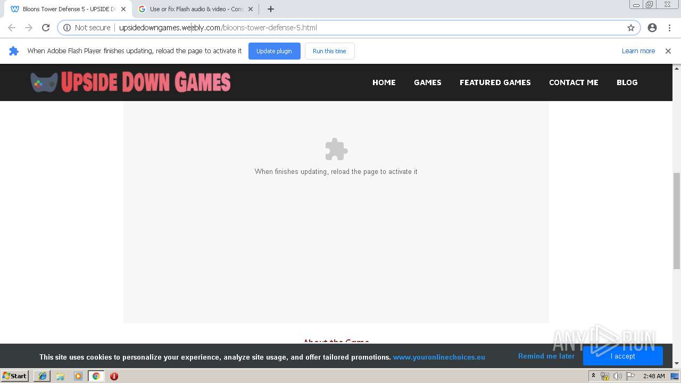This screenshot has height=383, width=681.
Task: Click Remind me later link
Action: 546,356
